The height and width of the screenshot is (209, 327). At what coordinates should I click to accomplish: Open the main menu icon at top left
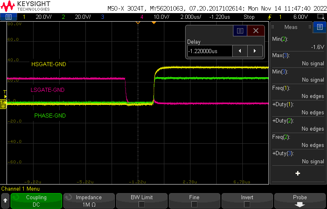(8, 17)
